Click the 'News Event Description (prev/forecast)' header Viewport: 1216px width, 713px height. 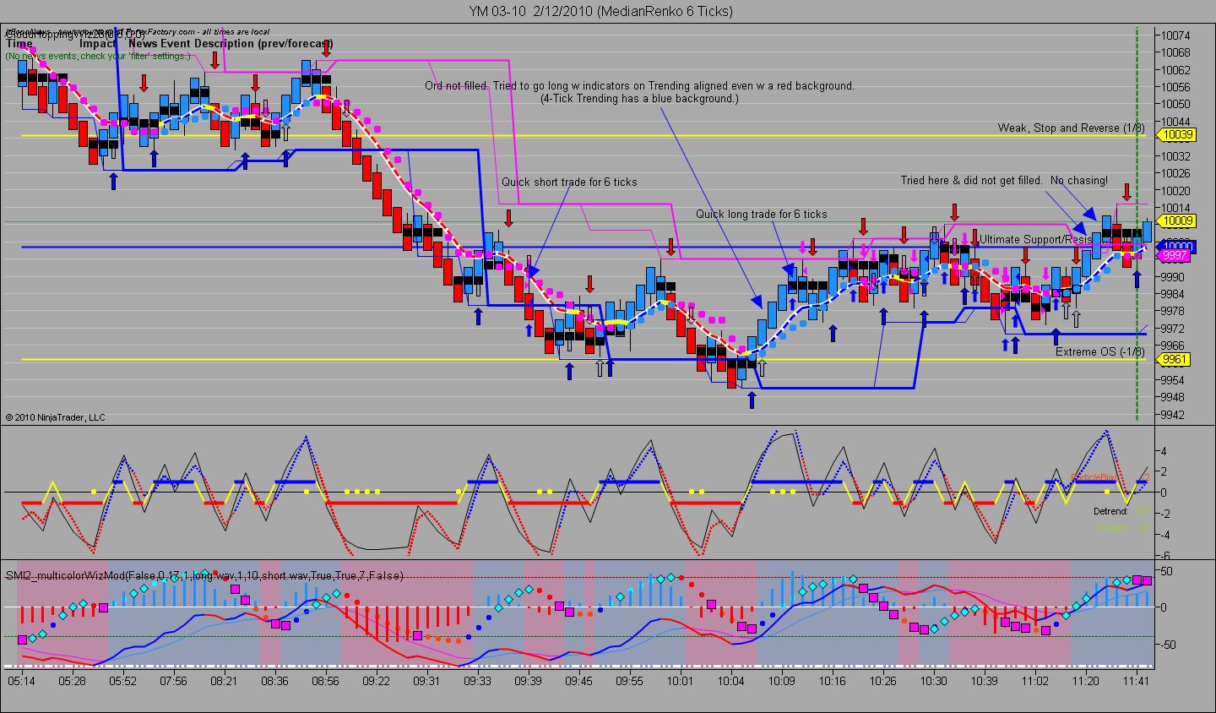231,43
